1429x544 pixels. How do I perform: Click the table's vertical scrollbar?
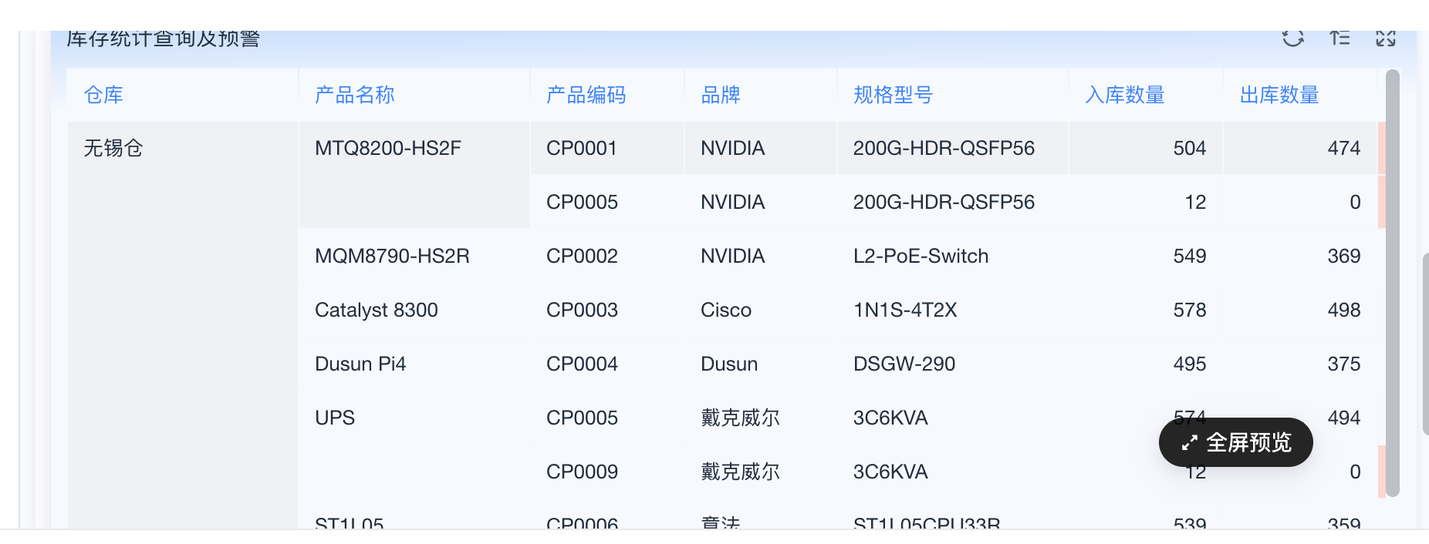tap(1393, 284)
